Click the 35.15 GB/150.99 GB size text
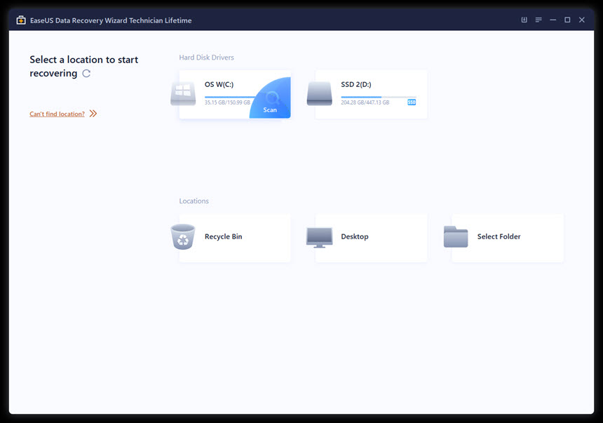The width and height of the screenshot is (603, 423). coord(227,102)
